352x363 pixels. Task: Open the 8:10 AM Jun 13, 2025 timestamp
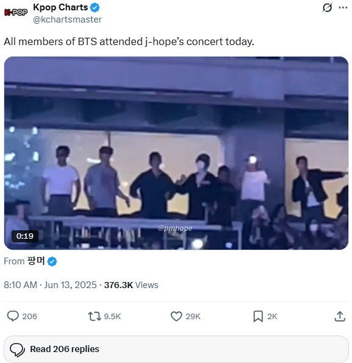click(50, 285)
